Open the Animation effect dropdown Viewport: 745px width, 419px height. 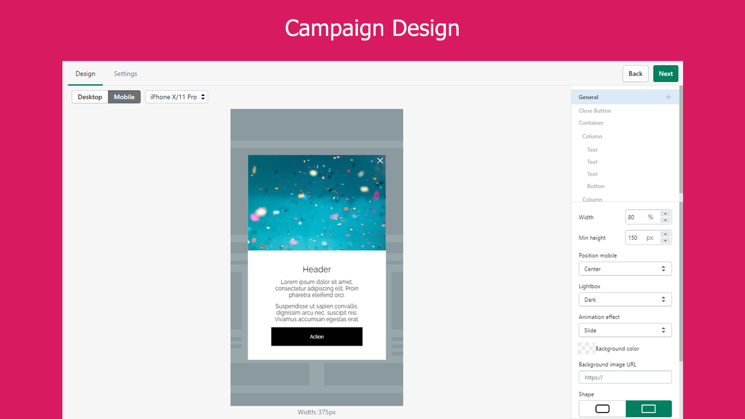click(x=625, y=330)
